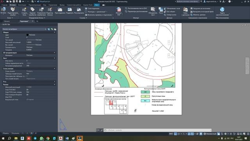
Task: Add a new layout tab with plus button
Action: [x=36, y=133]
